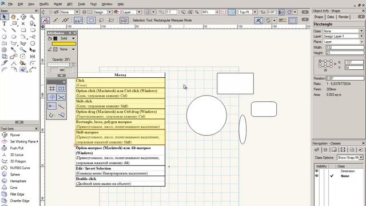Open Layer dropdown showing Design Layer-1
The width and height of the screenshot is (366, 206).
(361, 36)
